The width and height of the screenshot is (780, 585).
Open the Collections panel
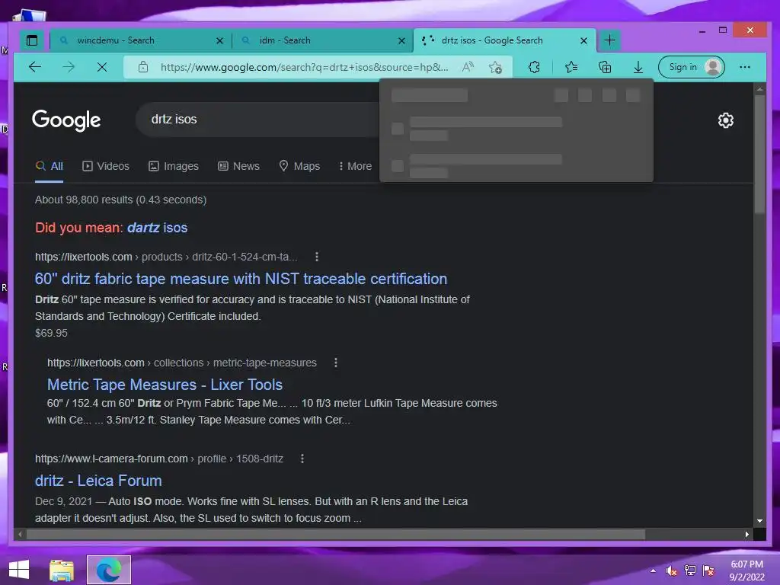coord(605,67)
